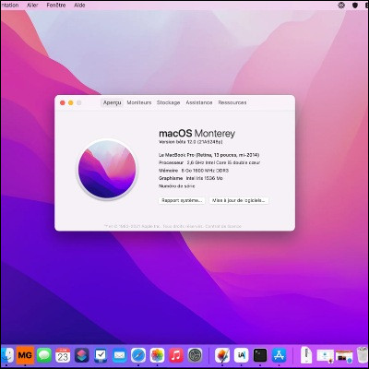This screenshot has width=369, height=369.
Task: Click the round status icon in menu bar
Action: point(341,6)
